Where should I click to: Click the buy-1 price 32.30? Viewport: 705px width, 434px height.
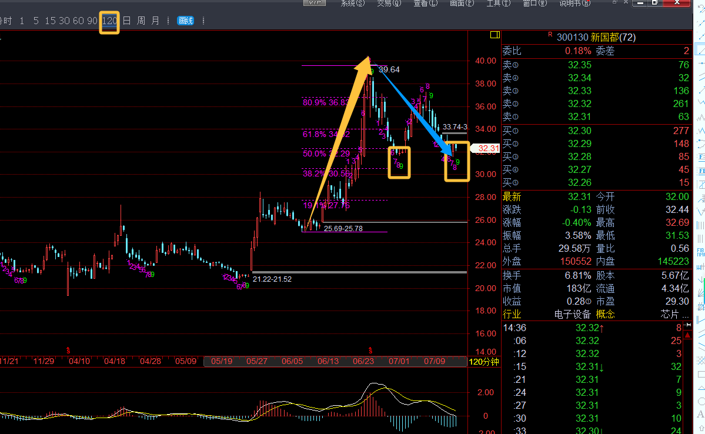(x=580, y=131)
